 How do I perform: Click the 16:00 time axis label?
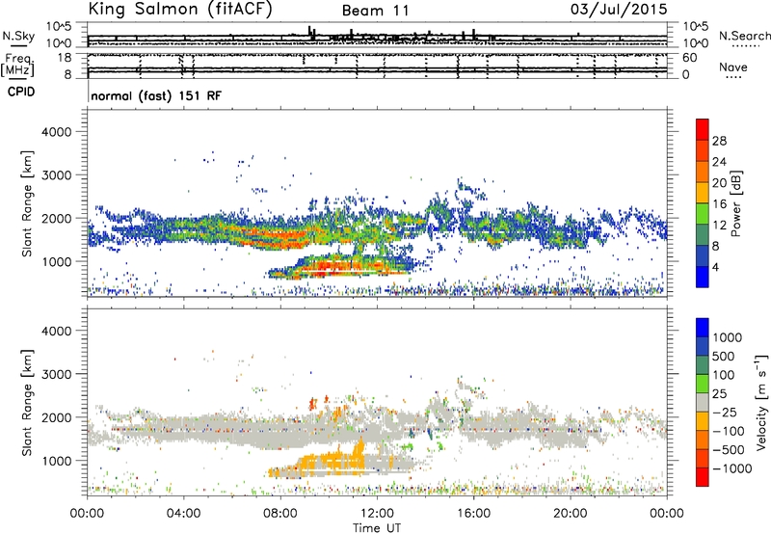coord(473,514)
